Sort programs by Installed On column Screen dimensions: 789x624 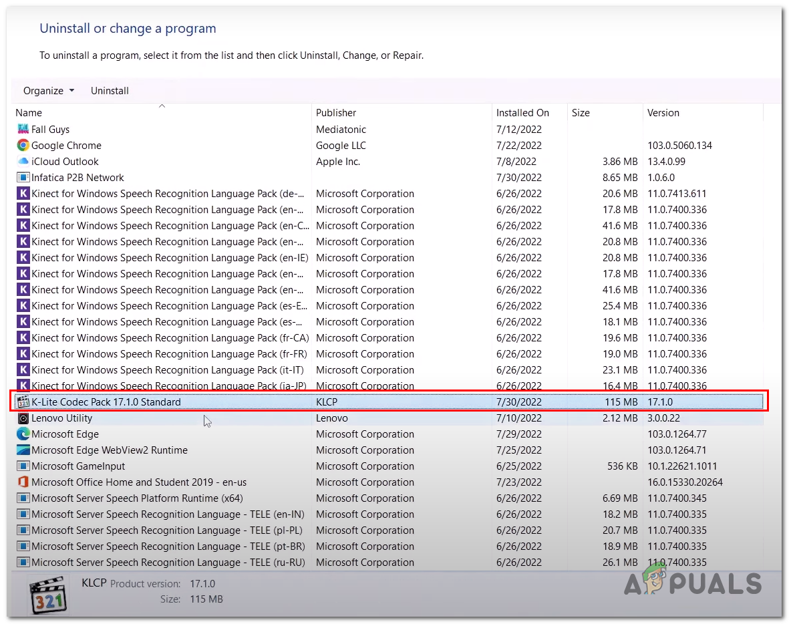click(x=522, y=113)
